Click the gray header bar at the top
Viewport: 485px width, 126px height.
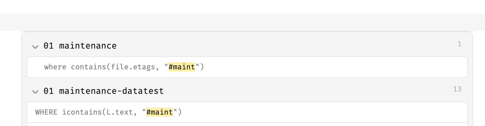242,22
